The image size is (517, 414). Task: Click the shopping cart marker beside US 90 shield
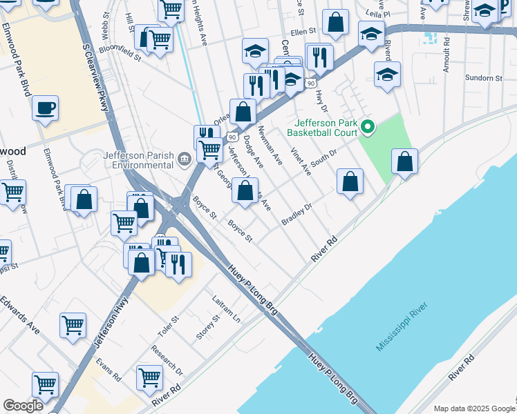[210, 152]
